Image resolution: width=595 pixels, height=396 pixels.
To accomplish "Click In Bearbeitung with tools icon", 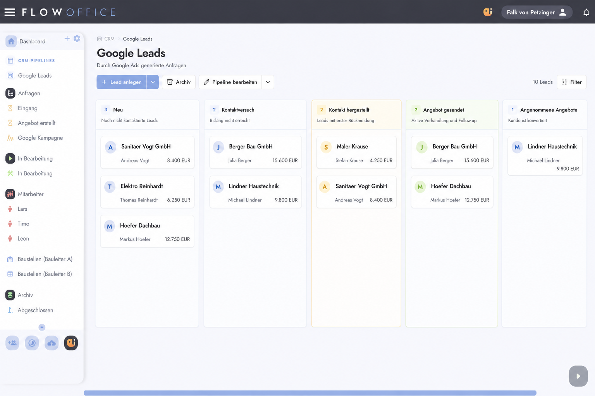I will coord(10,173).
